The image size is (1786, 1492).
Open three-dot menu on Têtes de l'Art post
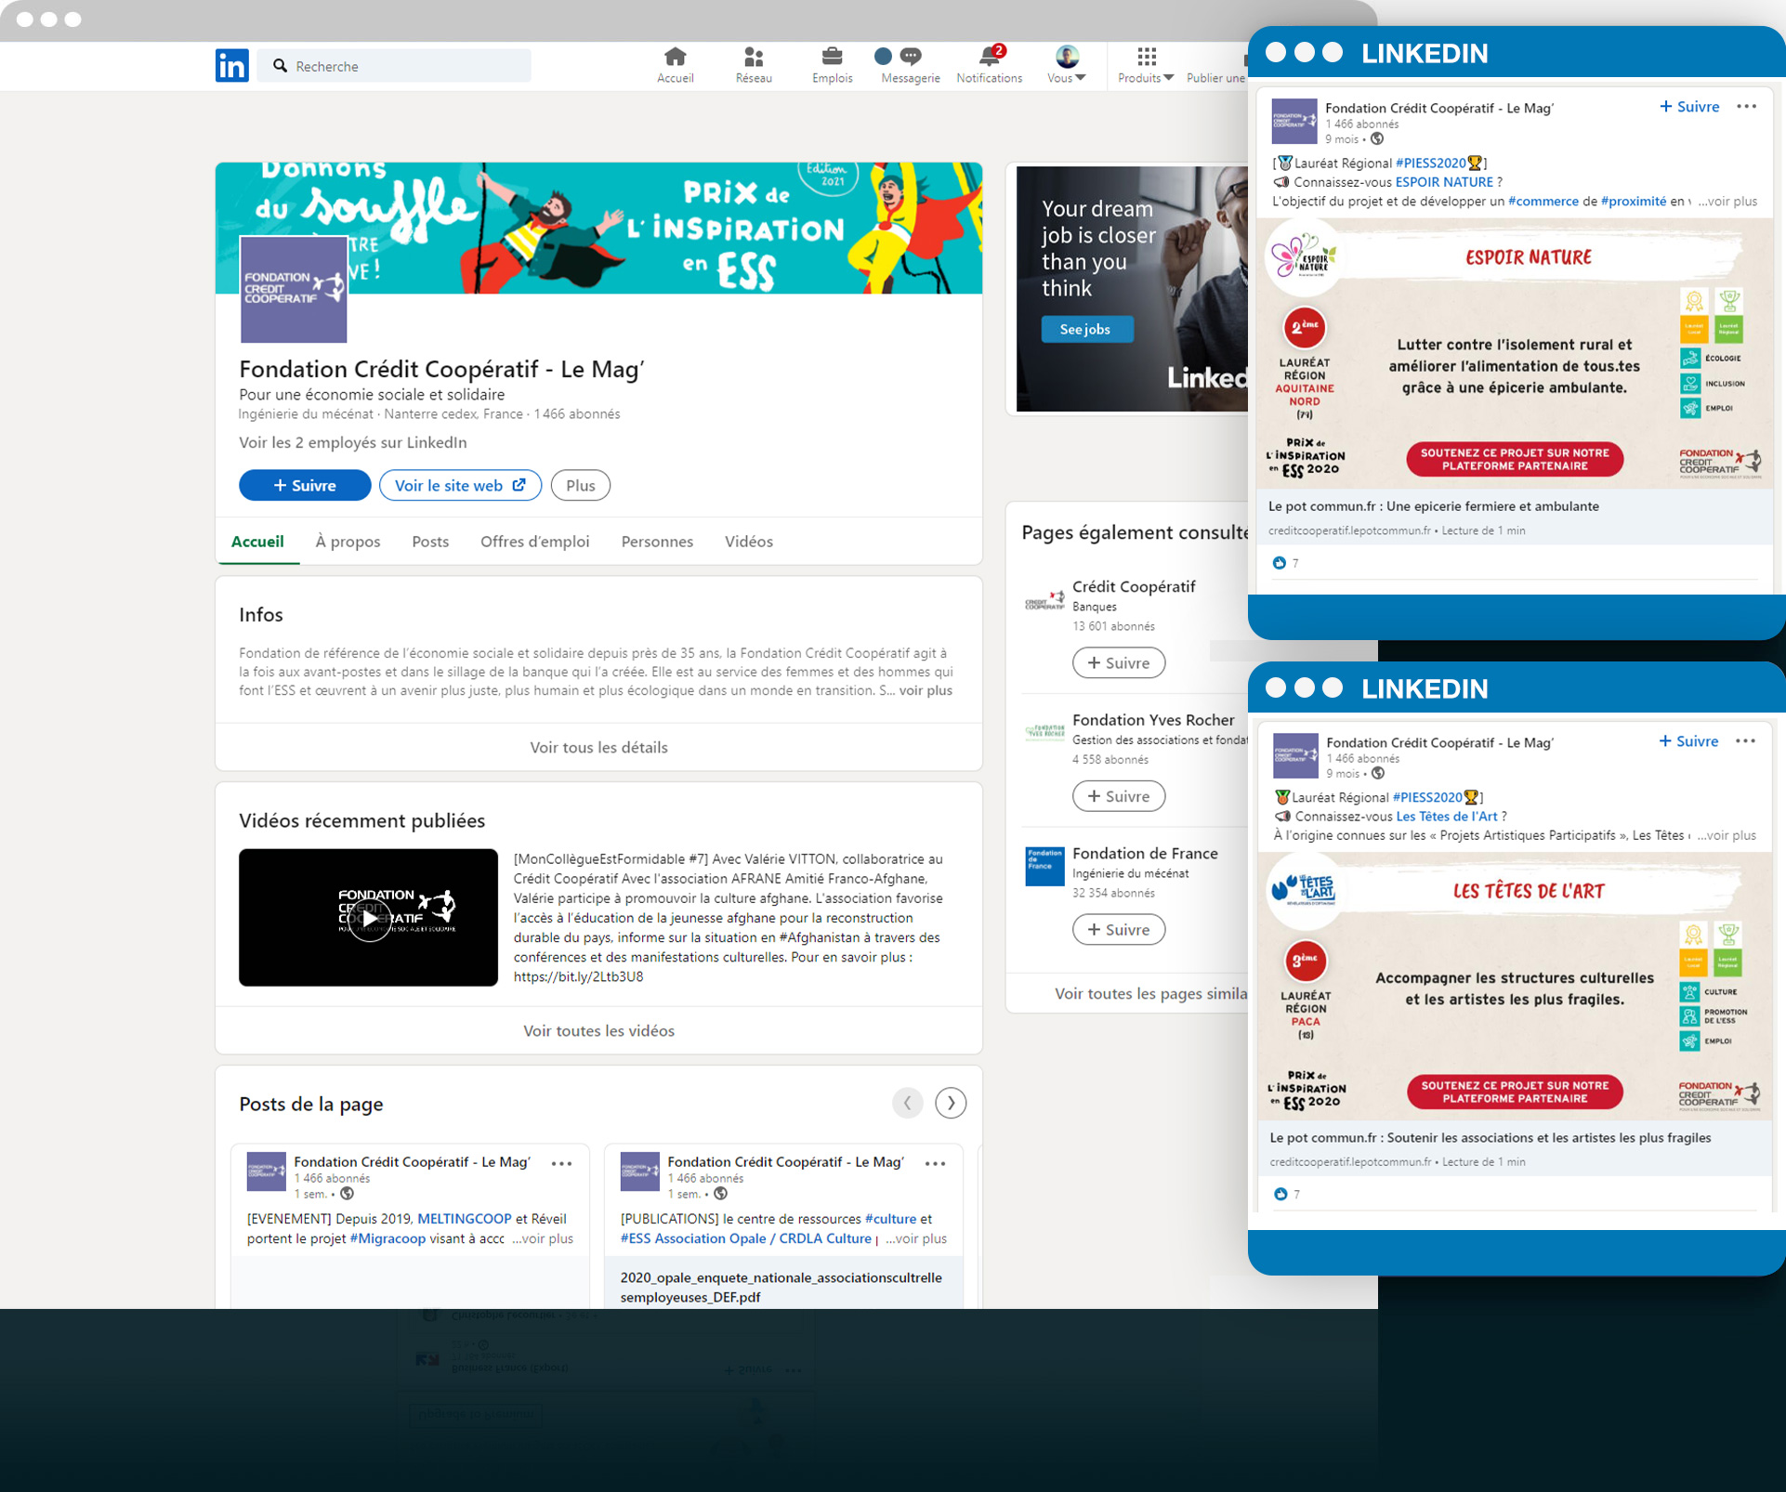point(1746,741)
